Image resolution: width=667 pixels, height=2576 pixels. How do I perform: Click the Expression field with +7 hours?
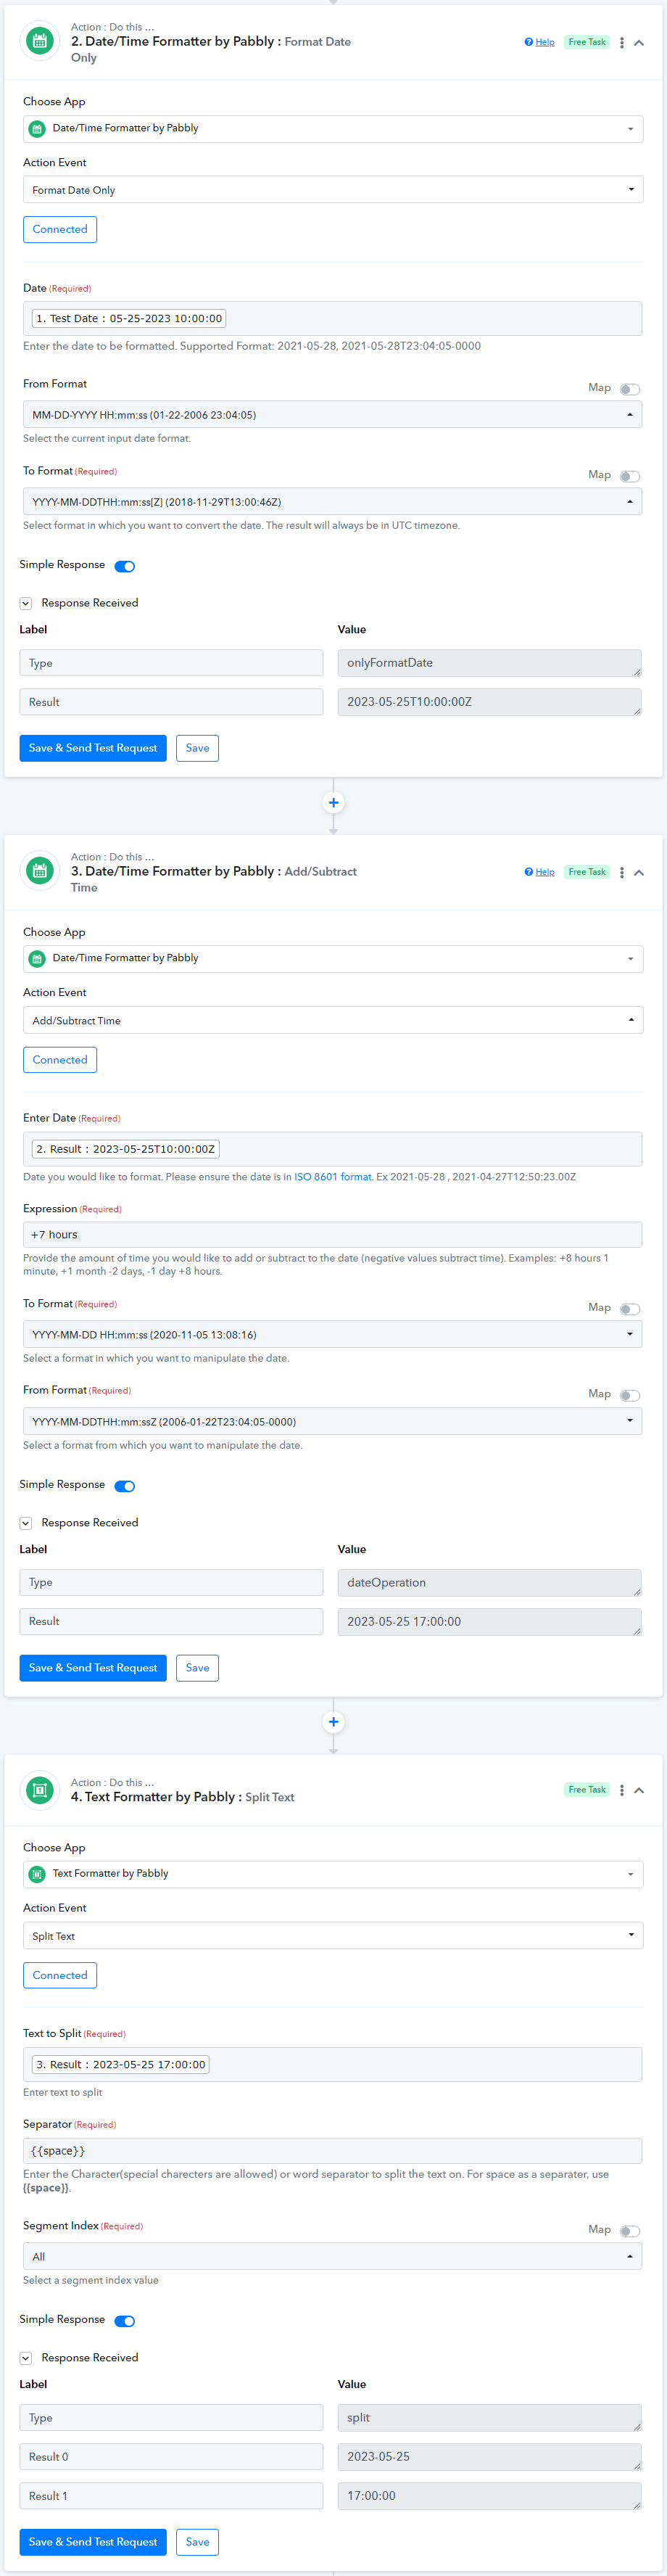333,1235
